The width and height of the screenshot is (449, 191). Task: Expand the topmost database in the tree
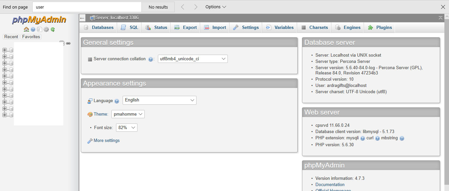click(x=5, y=50)
